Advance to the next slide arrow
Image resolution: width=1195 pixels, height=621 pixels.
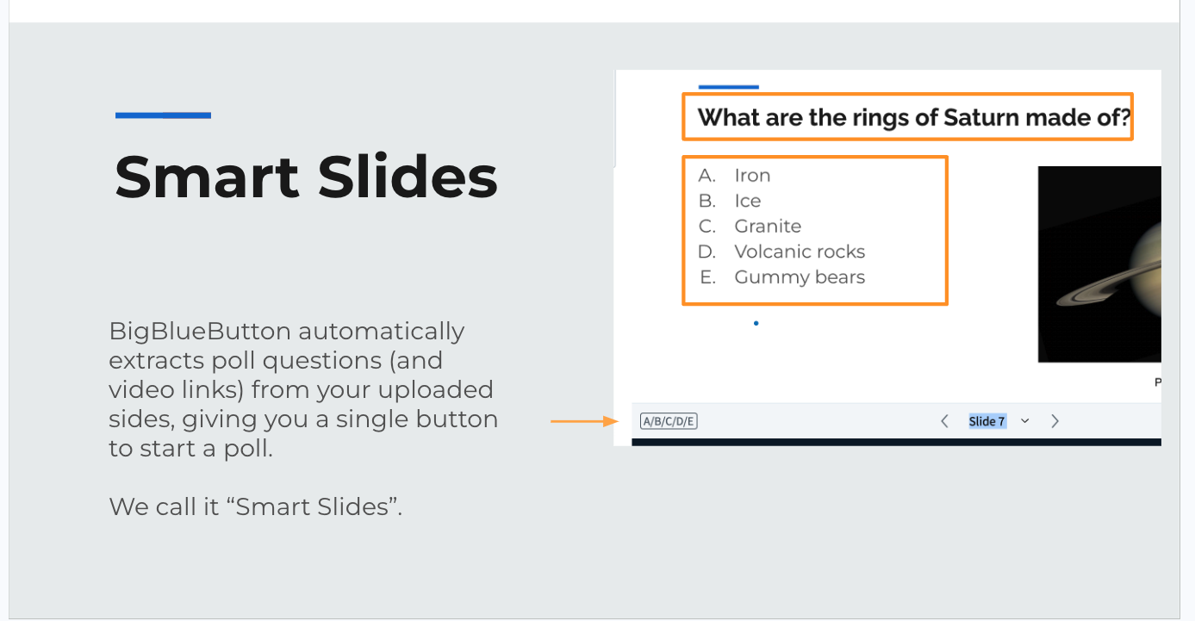coord(1055,421)
